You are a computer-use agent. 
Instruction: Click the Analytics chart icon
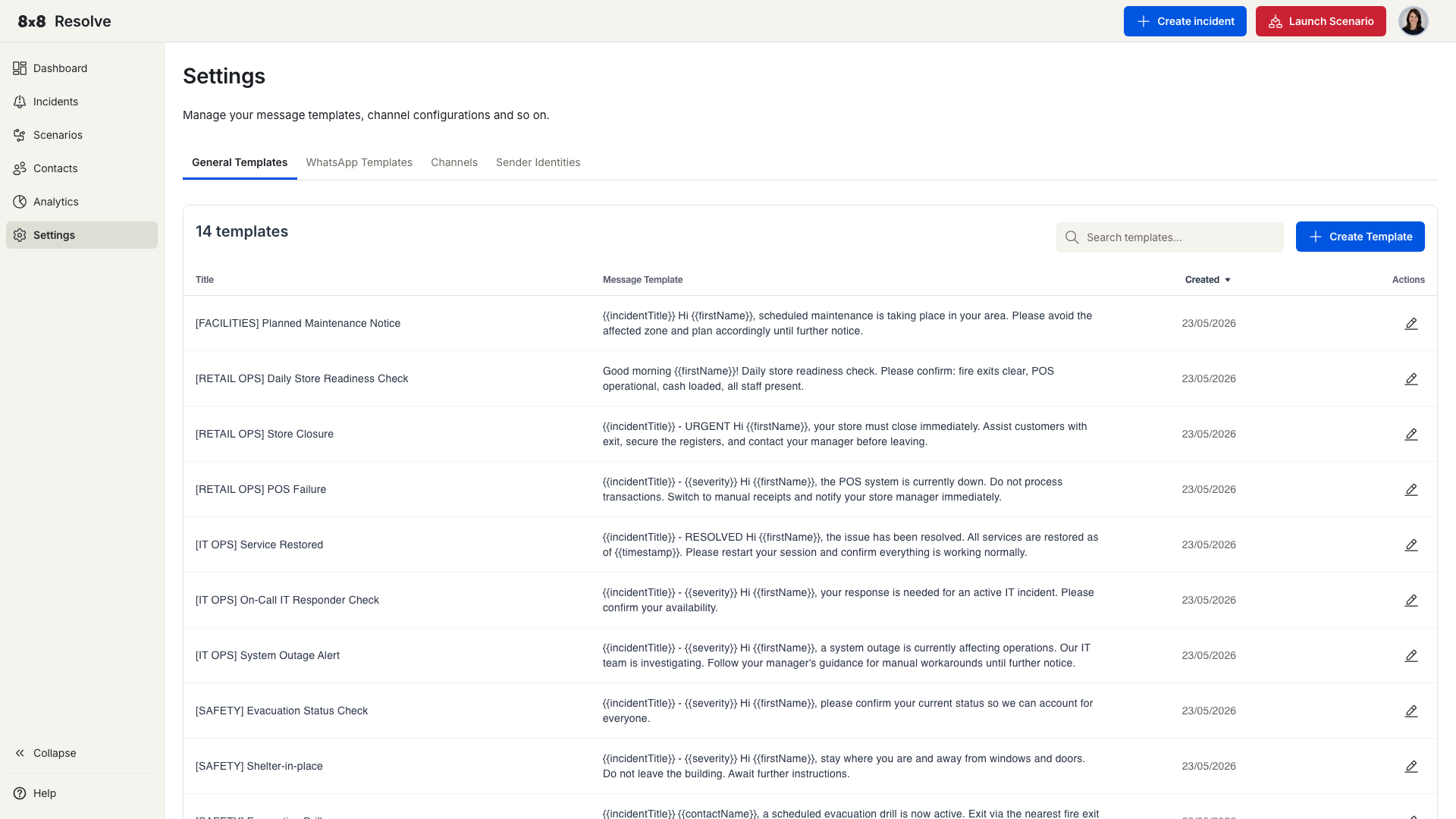[x=20, y=202]
